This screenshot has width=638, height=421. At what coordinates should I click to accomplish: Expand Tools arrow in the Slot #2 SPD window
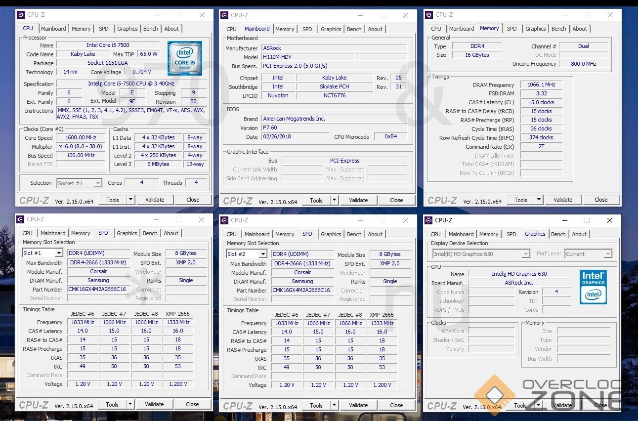[x=334, y=405]
